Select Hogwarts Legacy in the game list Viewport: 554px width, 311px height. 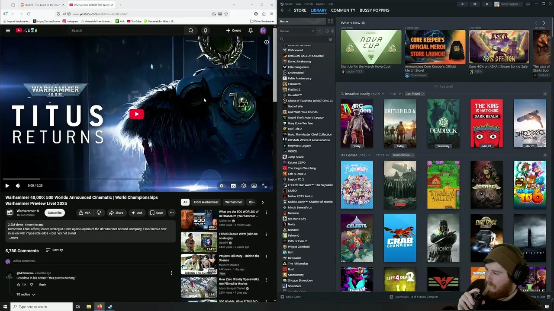300,146
